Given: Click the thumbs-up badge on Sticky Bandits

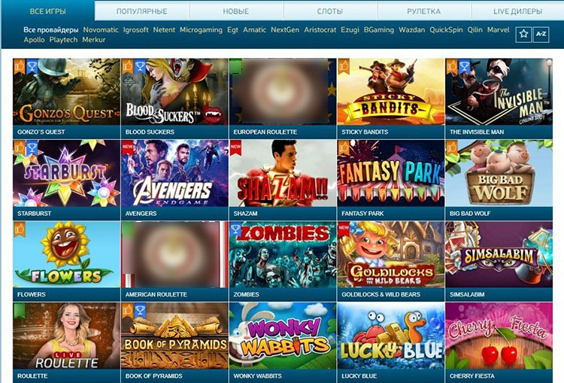Looking at the screenshot, I should (344, 66).
